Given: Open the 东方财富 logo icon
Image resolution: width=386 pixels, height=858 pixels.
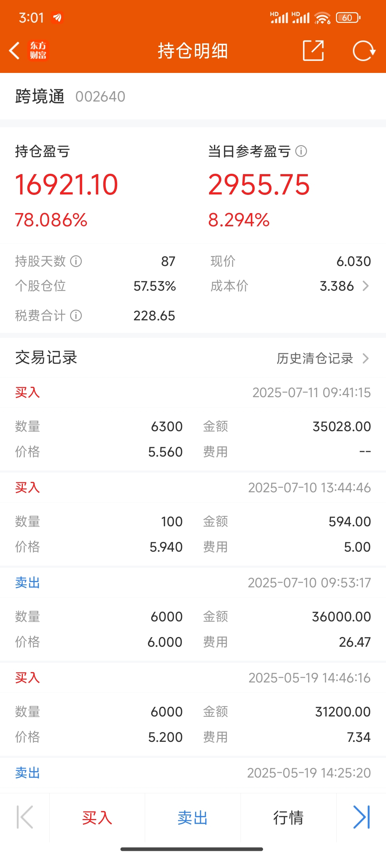Looking at the screenshot, I should point(38,50).
